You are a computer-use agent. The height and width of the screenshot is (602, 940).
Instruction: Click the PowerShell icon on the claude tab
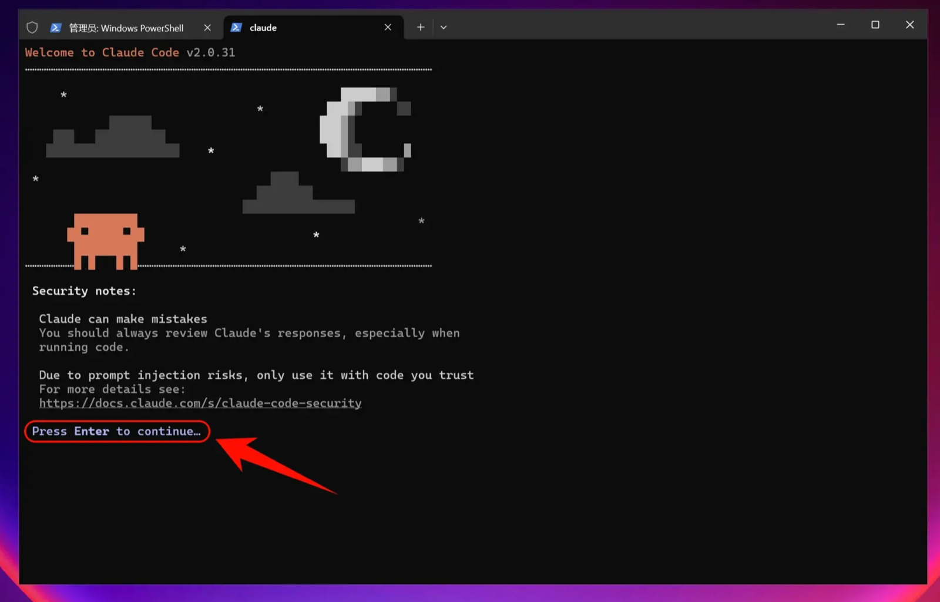[x=236, y=28]
